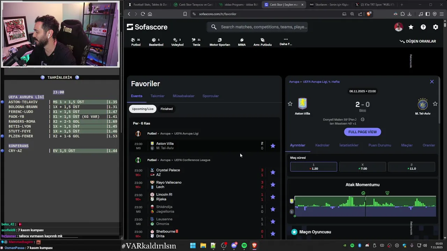Open the Aston Villa crest in match panel
The height and width of the screenshot is (251, 447).
[302, 104]
